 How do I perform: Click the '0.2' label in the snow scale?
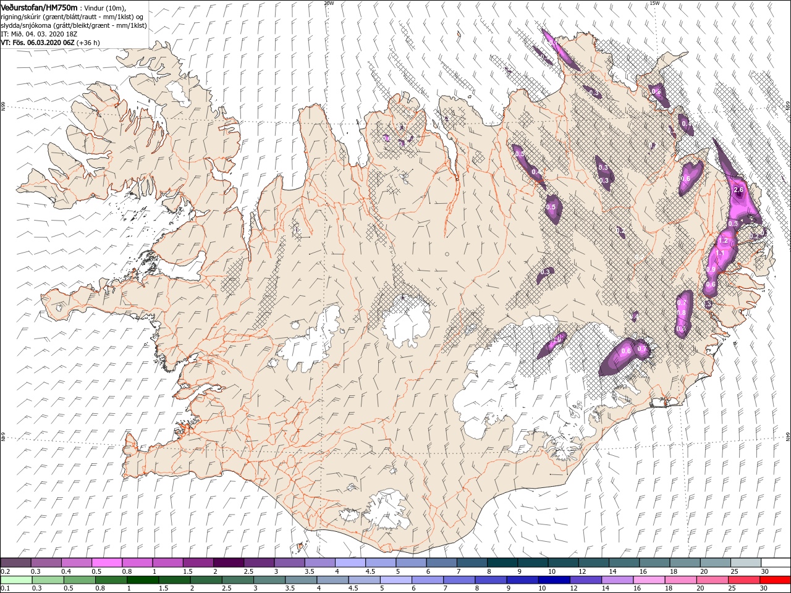(6, 572)
